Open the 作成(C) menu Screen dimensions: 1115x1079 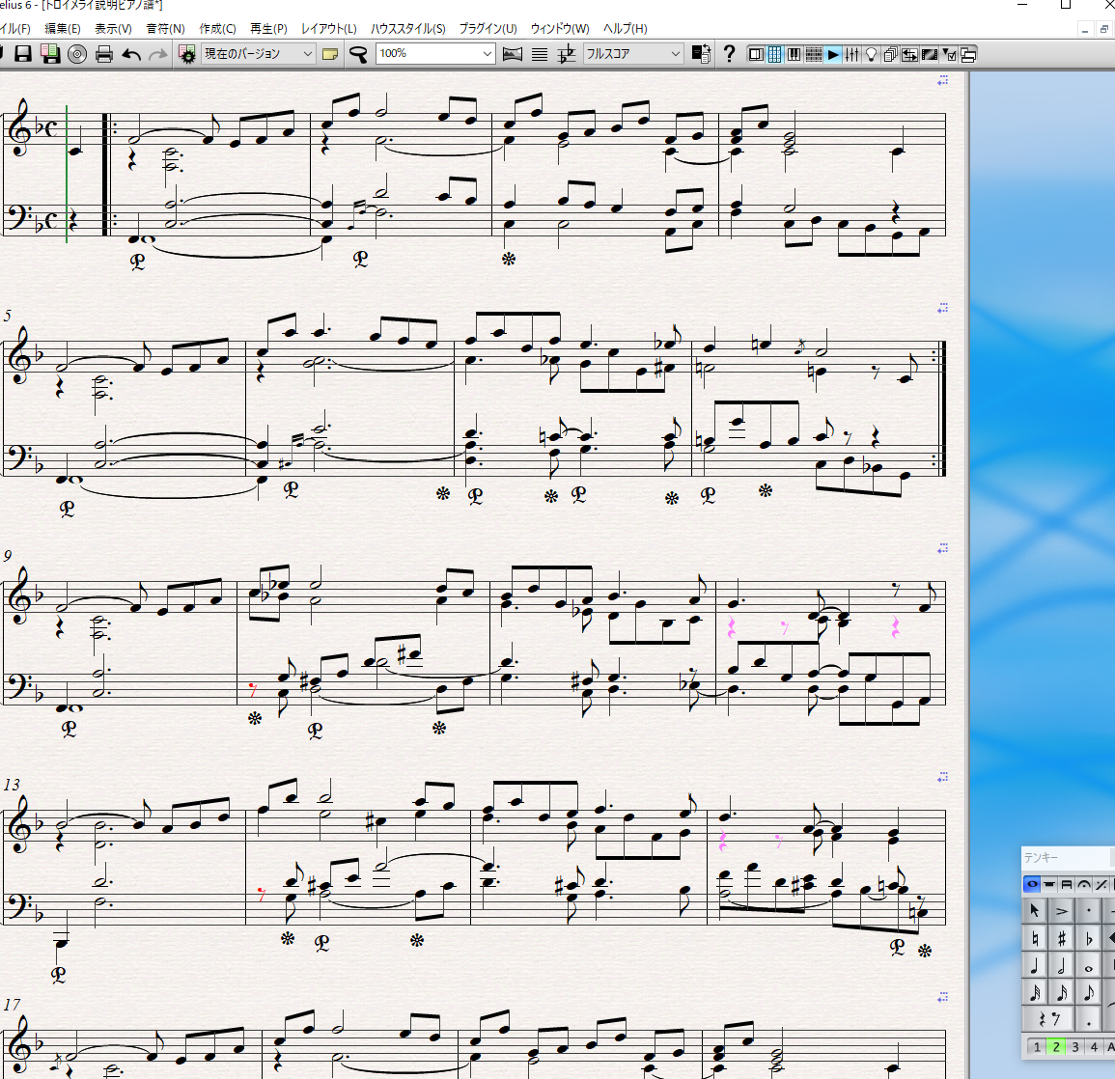click(217, 28)
